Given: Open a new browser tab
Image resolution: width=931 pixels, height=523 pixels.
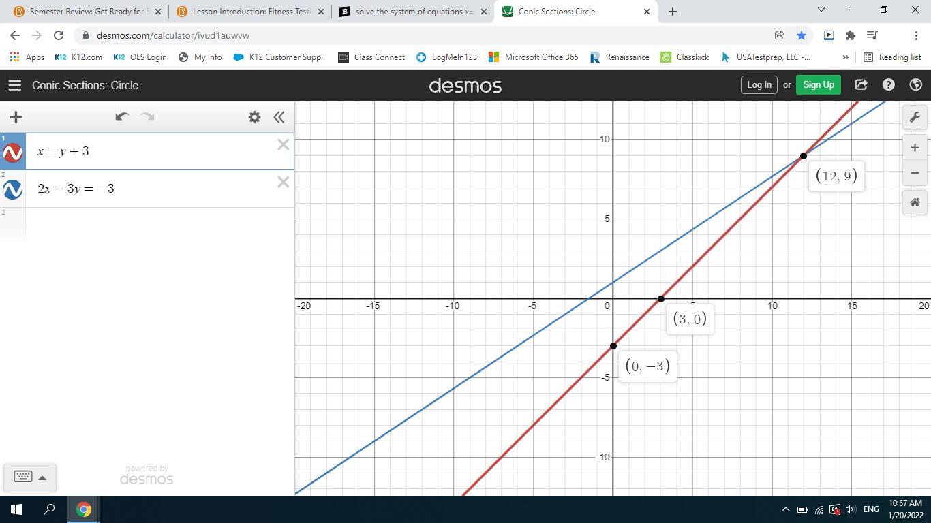Looking at the screenshot, I should tap(673, 12).
